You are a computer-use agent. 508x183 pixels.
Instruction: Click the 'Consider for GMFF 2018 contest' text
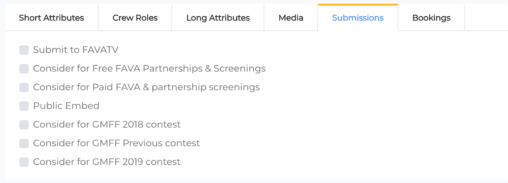click(107, 125)
